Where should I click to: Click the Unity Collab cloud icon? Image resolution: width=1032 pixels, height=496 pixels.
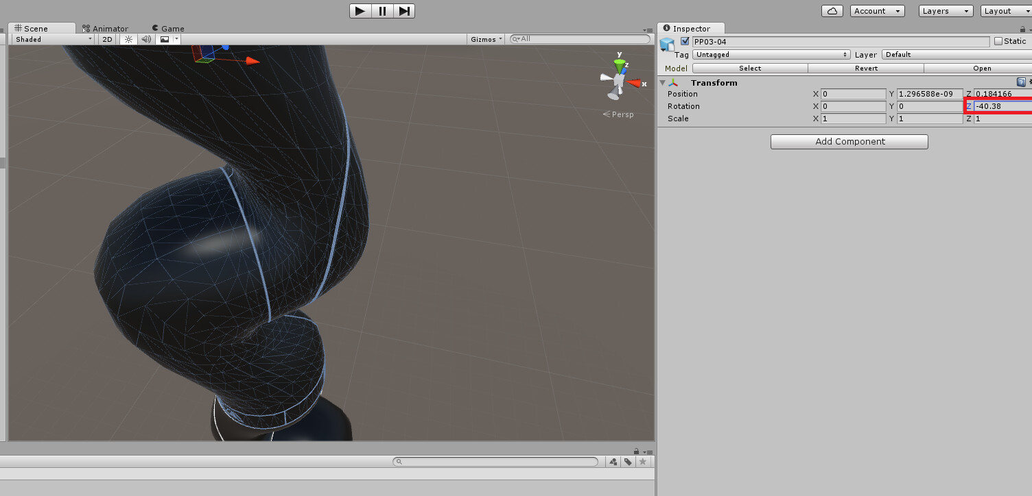832,10
